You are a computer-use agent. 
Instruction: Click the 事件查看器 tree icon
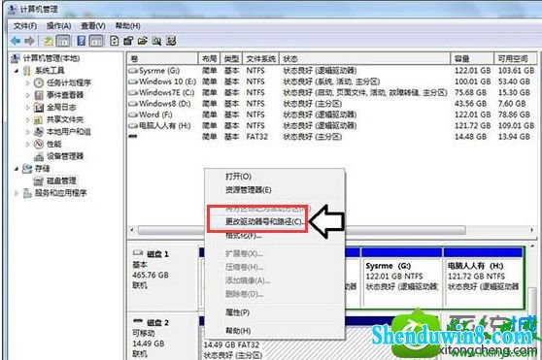pos(39,95)
